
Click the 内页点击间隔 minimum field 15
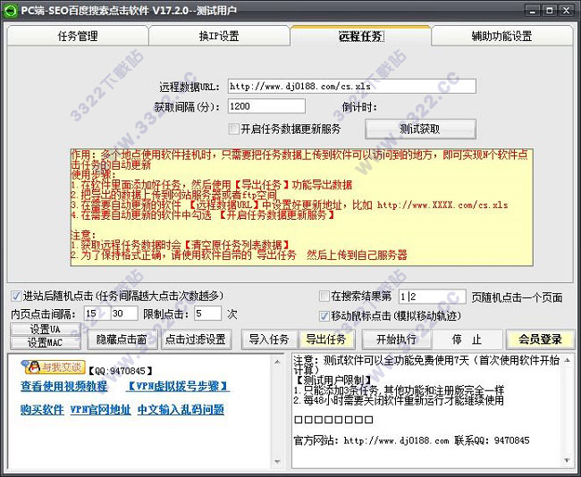[x=97, y=314]
